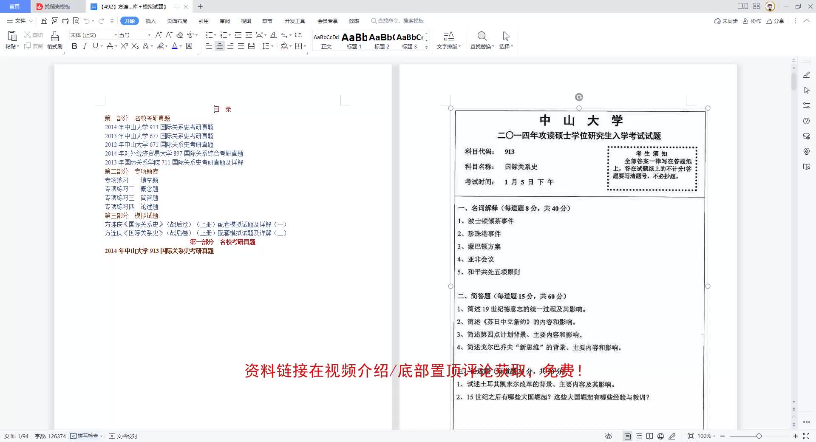The height and width of the screenshot is (442, 816).
Task: Click the pen icon at top of right sidebar
Action: click(x=807, y=75)
